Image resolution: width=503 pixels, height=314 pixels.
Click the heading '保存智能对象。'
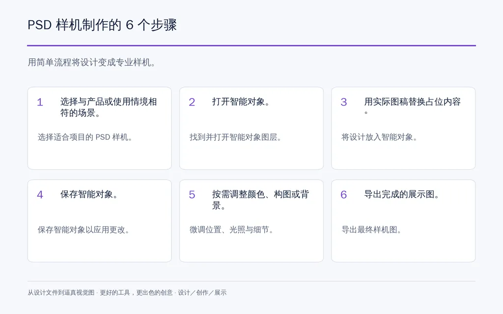[x=89, y=194]
